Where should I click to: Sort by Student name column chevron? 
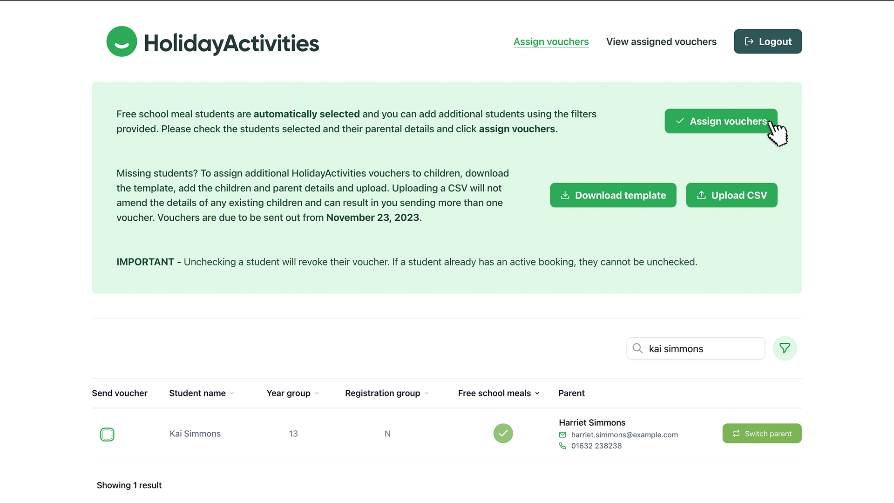(x=232, y=394)
